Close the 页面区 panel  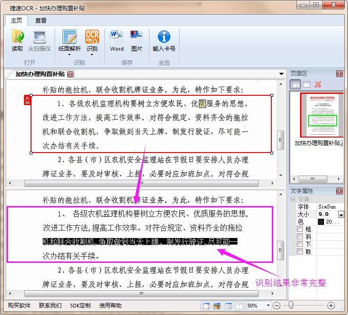click(339, 74)
